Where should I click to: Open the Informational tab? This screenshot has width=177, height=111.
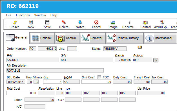click(x=160, y=38)
